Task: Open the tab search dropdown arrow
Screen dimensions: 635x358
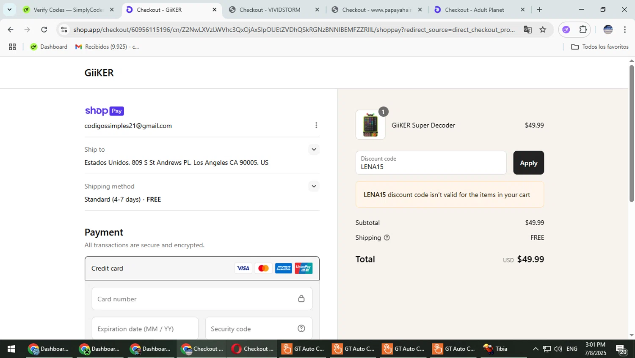Action: (9, 9)
